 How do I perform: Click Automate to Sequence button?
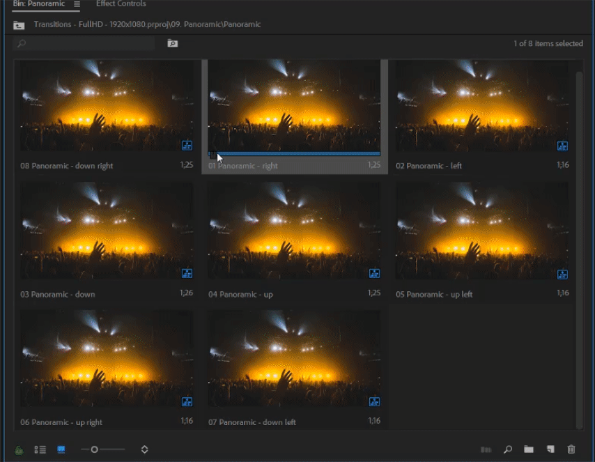click(x=486, y=450)
